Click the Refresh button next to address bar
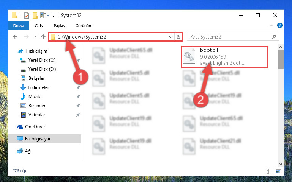 pos(178,37)
